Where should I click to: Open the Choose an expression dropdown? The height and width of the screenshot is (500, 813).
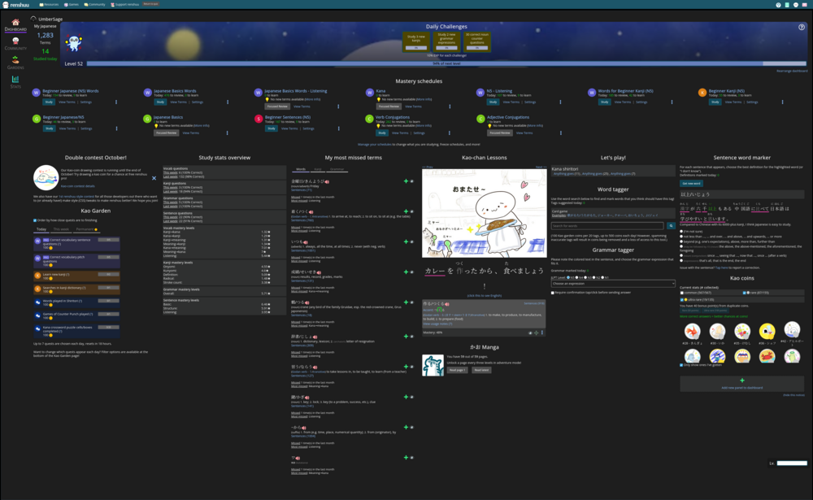613,284
